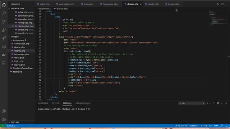Viewport: 230px width, 129px height.
Task: Open the Run and Debug view
Action: coord(4,30)
